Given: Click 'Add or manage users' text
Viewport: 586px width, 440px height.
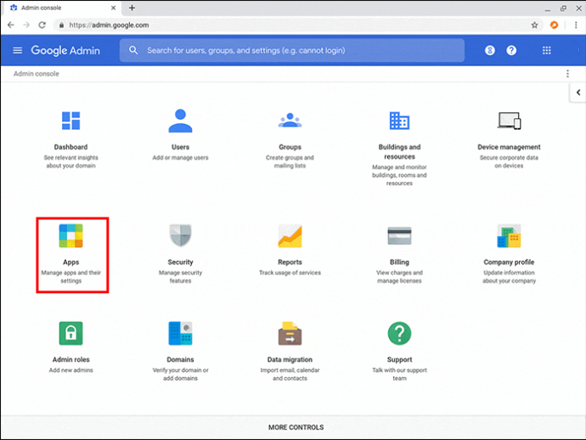Looking at the screenshot, I should click(180, 157).
